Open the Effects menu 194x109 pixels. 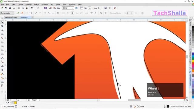[x=36, y=5]
